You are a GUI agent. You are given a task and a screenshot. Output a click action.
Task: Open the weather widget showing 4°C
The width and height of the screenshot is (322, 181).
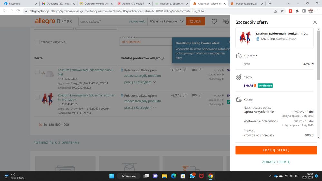coord(15,176)
